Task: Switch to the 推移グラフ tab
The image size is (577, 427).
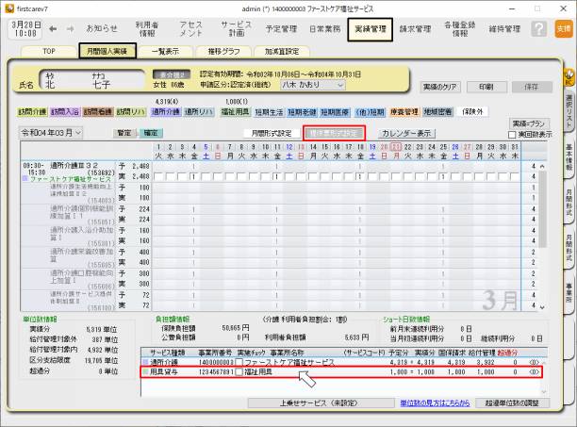Action: (x=226, y=51)
